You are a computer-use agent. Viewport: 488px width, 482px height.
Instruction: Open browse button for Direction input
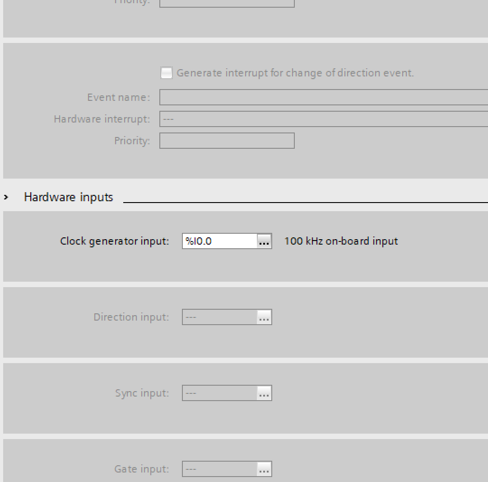[264, 317]
